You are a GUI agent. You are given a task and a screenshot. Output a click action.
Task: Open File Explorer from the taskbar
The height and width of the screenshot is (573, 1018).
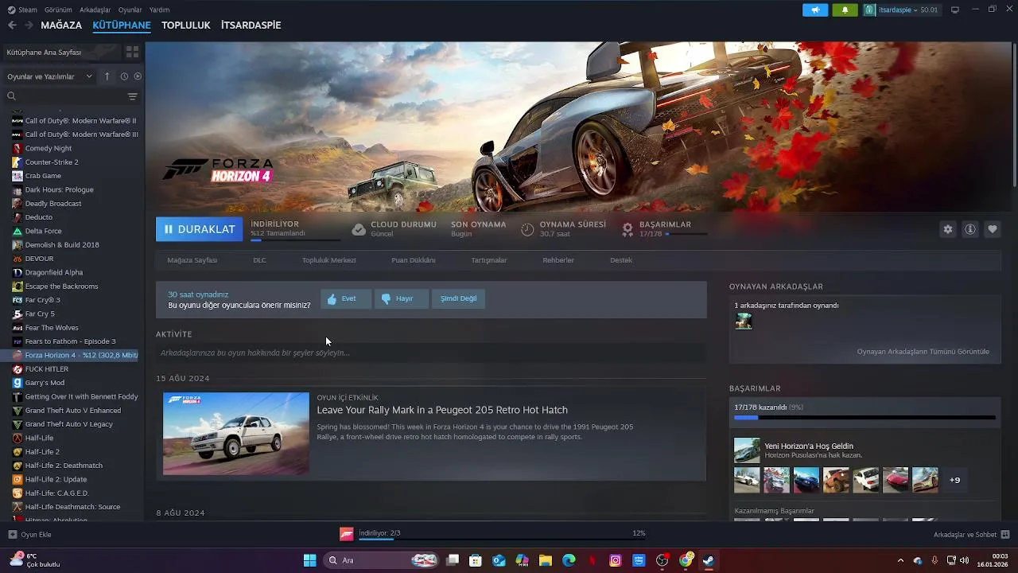(x=546, y=560)
